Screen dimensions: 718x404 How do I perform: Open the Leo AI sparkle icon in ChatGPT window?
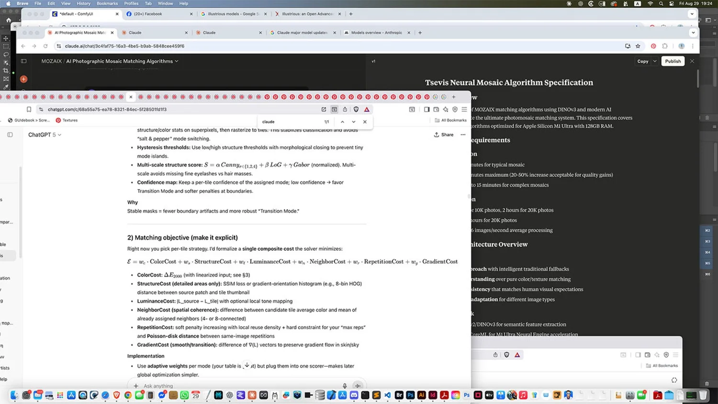pyautogui.click(x=446, y=110)
